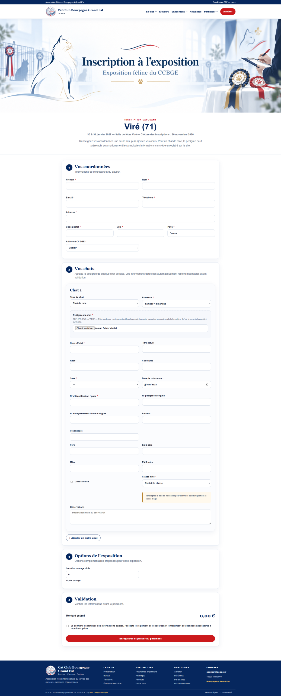Click Ajouter un autre chat button

click(x=83, y=538)
